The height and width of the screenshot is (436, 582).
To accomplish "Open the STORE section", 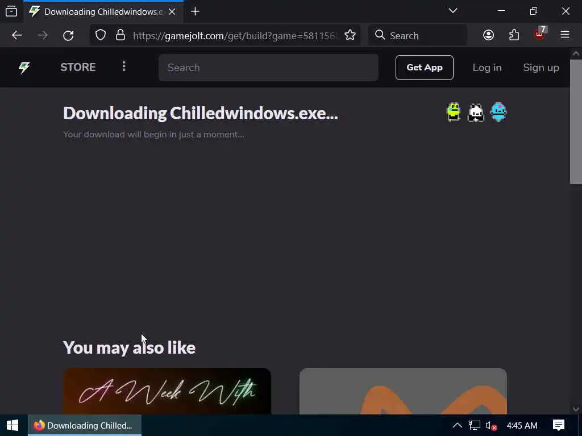I will [x=78, y=67].
